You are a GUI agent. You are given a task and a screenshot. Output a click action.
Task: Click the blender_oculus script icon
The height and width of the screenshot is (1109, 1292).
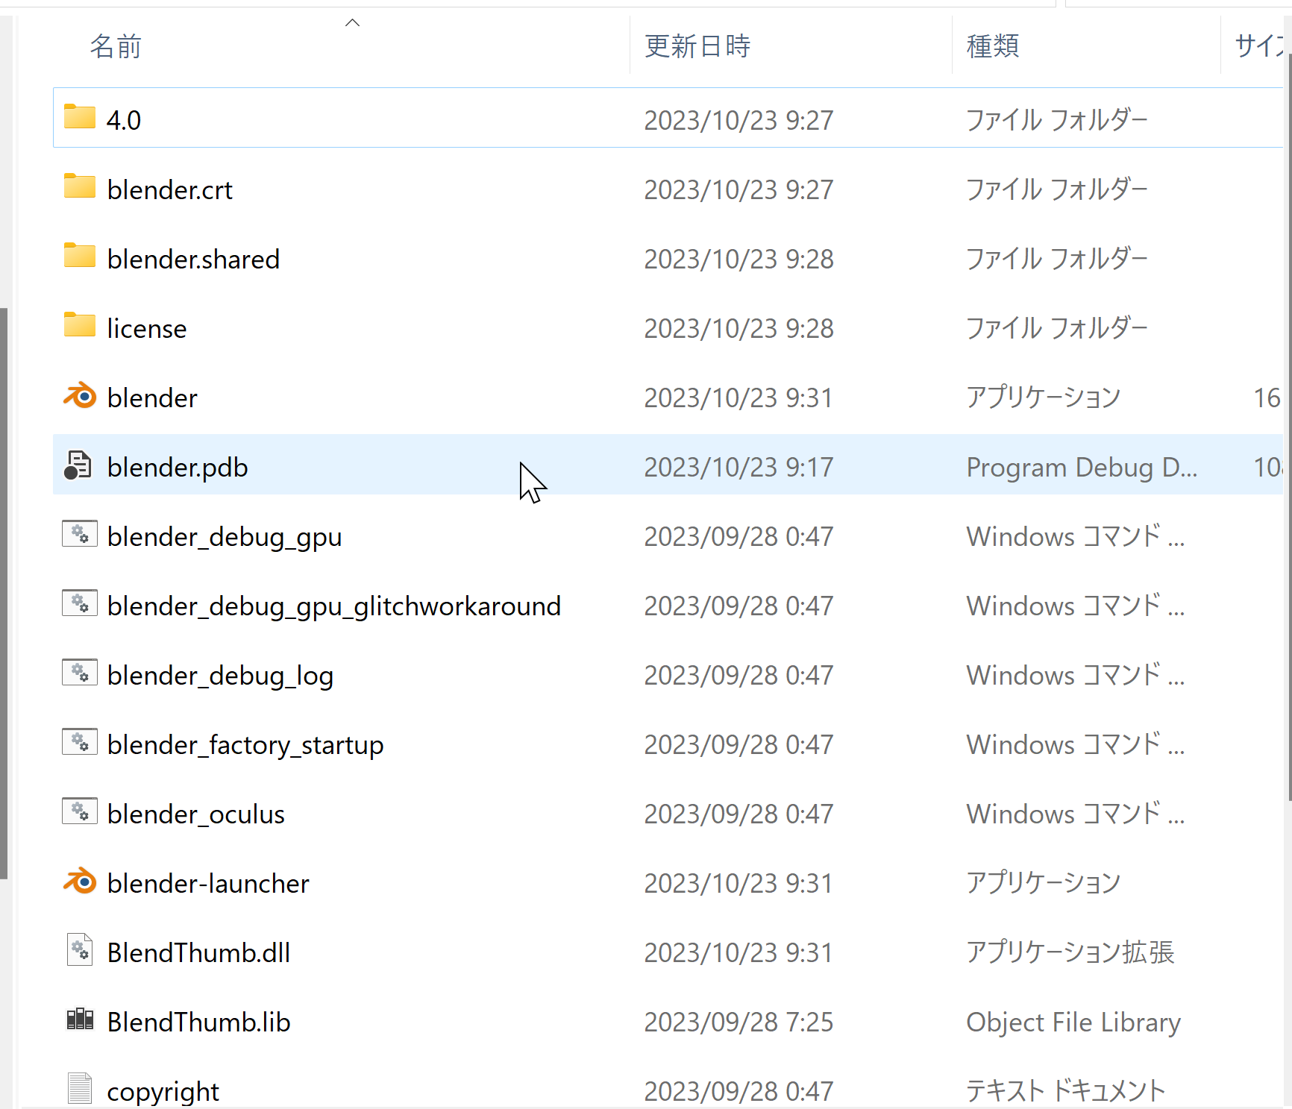pyautogui.click(x=79, y=811)
